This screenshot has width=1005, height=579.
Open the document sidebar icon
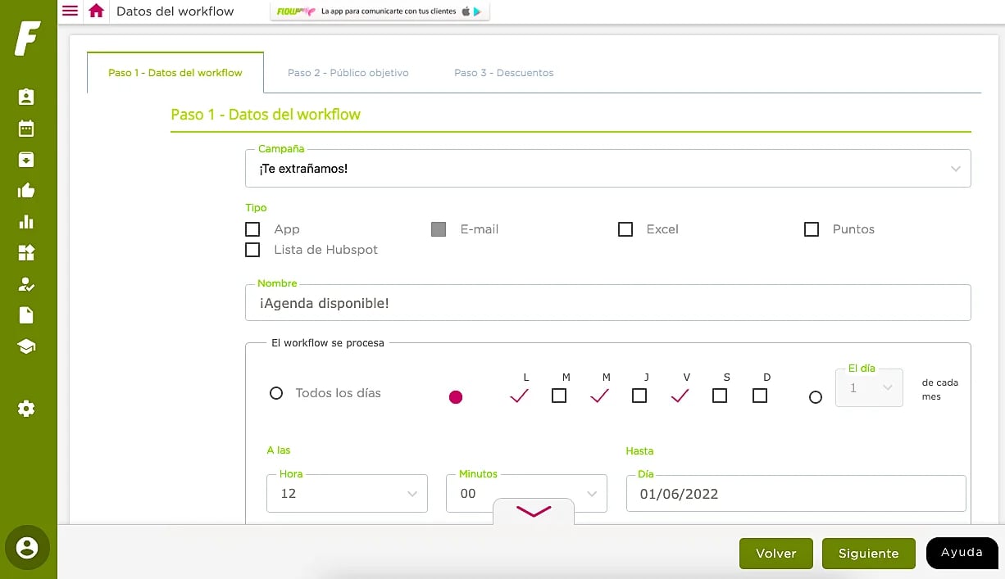pyautogui.click(x=26, y=315)
